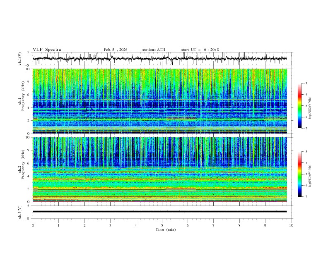Click the lower PSD color bar
Image resolution: width=328 pixels, height=253 pixels.
pos(299,174)
